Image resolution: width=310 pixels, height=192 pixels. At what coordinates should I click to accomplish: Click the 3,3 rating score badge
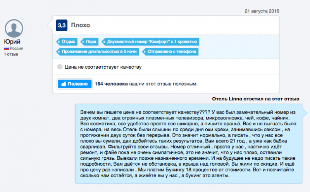pyautogui.click(x=62, y=25)
